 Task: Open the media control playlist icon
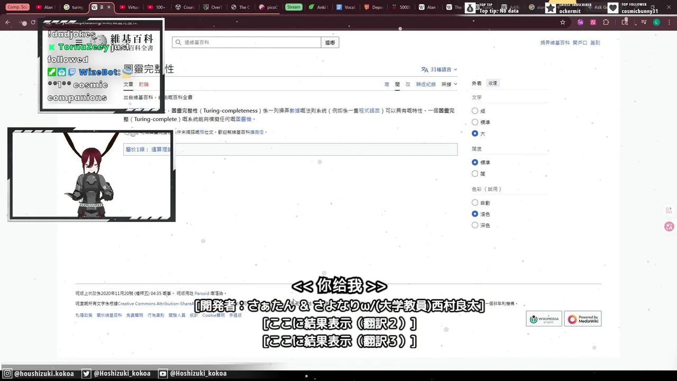[x=644, y=22]
